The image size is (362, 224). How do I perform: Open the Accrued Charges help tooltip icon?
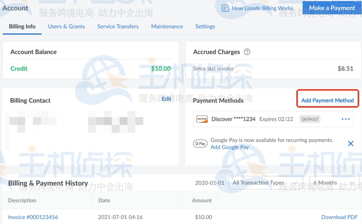click(247, 52)
